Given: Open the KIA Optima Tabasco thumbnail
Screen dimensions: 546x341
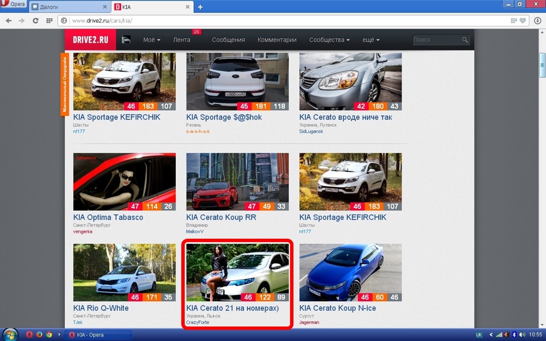Looking at the screenshot, I should tap(125, 182).
